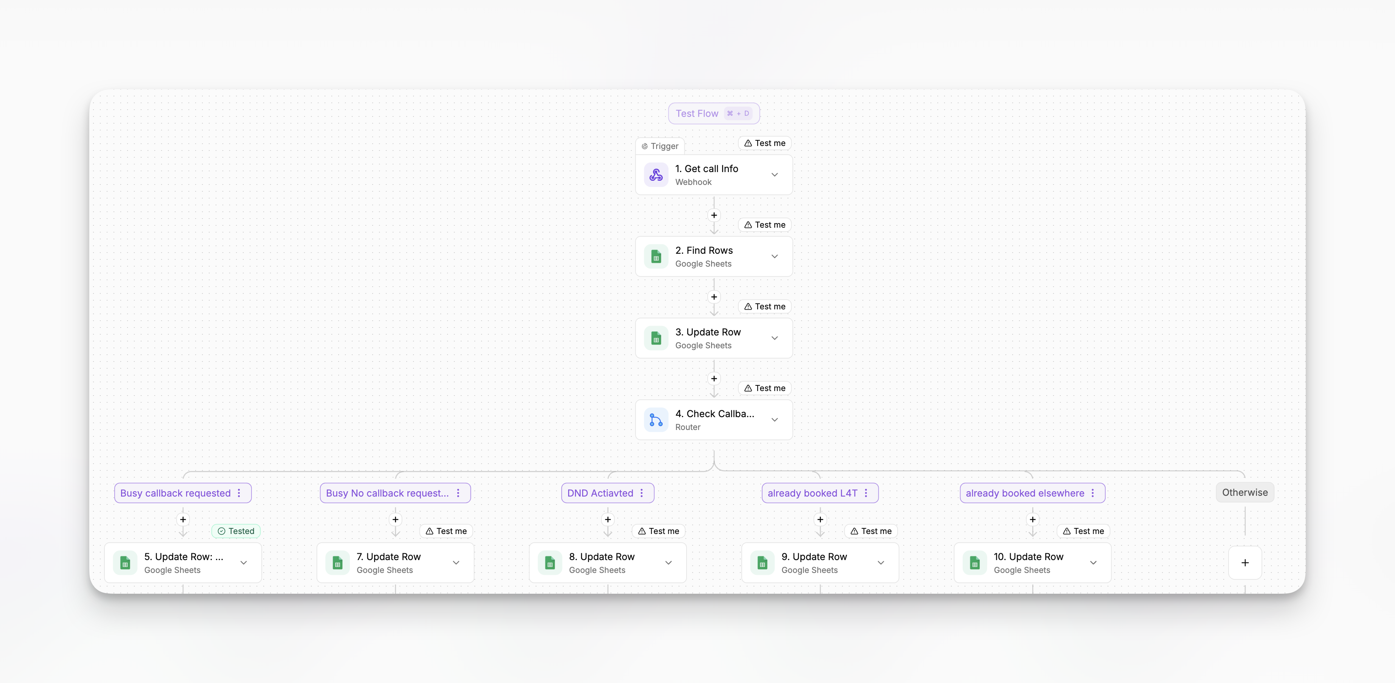1395x683 pixels.
Task: Add step under the Otherwise branch
Action: (x=1244, y=563)
